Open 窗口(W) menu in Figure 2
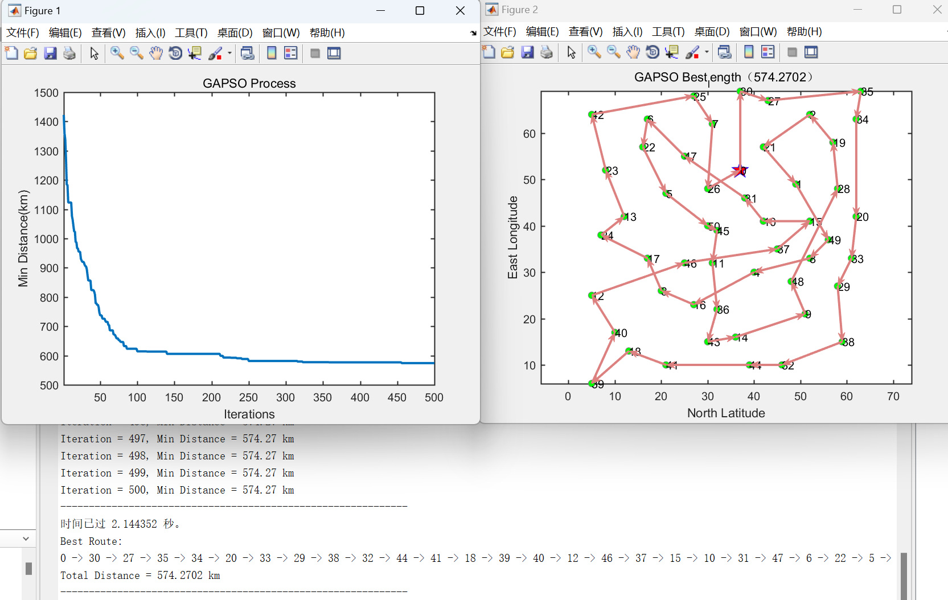This screenshot has width=948, height=600. click(758, 32)
